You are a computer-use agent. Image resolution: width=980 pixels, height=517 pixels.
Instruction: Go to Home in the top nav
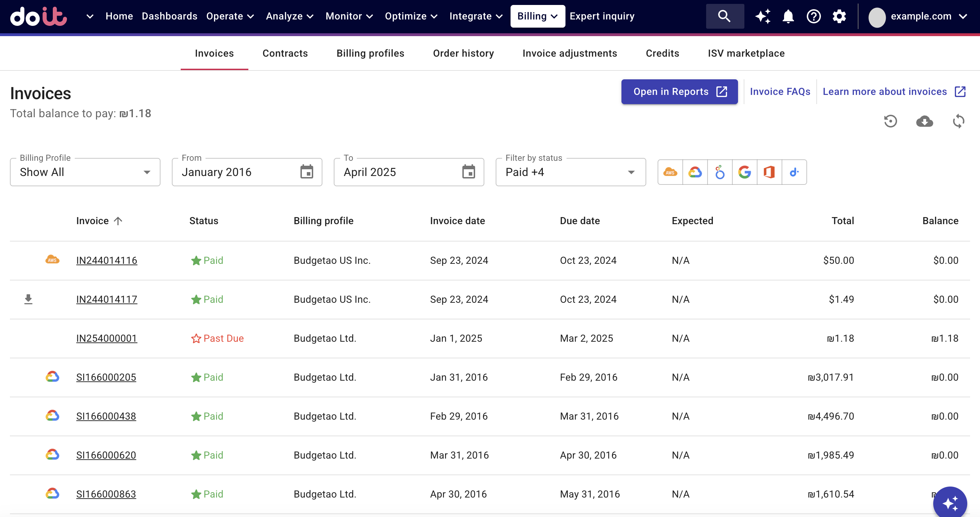click(119, 16)
